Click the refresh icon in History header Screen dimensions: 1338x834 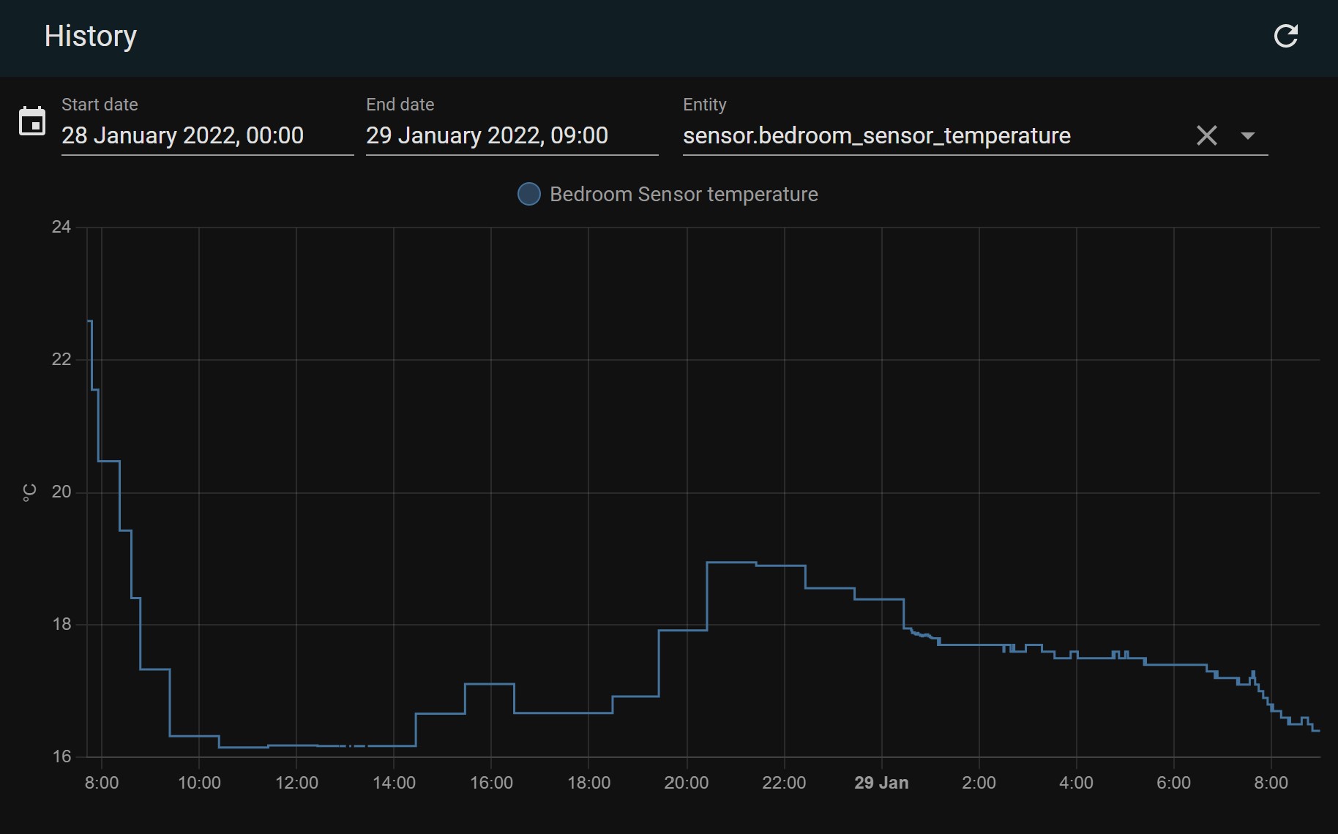1285,37
